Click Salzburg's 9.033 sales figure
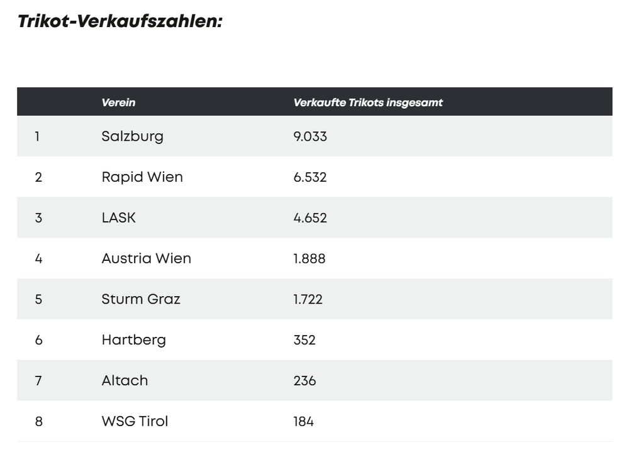The width and height of the screenshot is (629, 462). coord(310,136)
